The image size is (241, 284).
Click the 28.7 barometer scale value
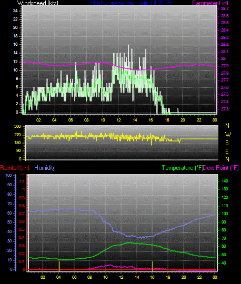click(x=225, y=9)
